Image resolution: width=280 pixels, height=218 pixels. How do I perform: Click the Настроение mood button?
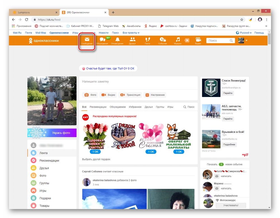pyautogui.click(x=155, y=95)
